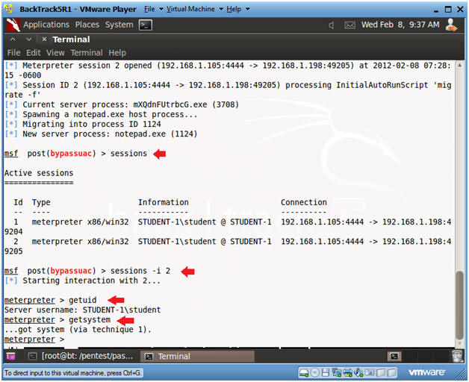Viewport: 469px width, 382px height.
Task: Open the Places menu
Action: pyautogui.click(x=87, y=25)
